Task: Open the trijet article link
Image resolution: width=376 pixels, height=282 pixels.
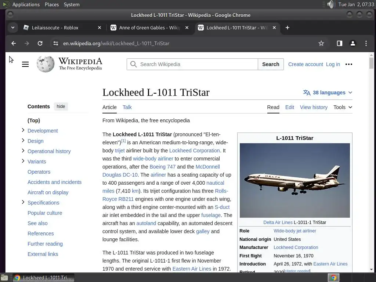Action: [120, 151]
